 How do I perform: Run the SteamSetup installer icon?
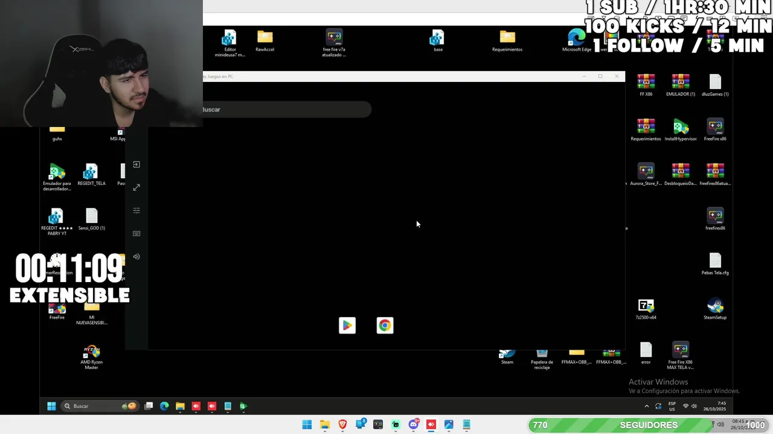[x=715, y=308]
